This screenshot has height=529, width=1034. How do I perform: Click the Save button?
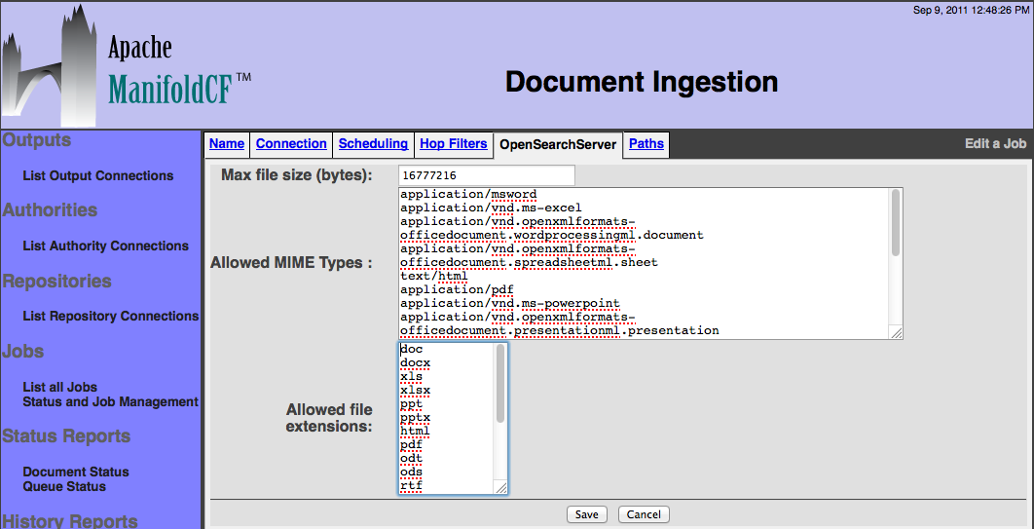pyautogui.click(x=586, y=514)
